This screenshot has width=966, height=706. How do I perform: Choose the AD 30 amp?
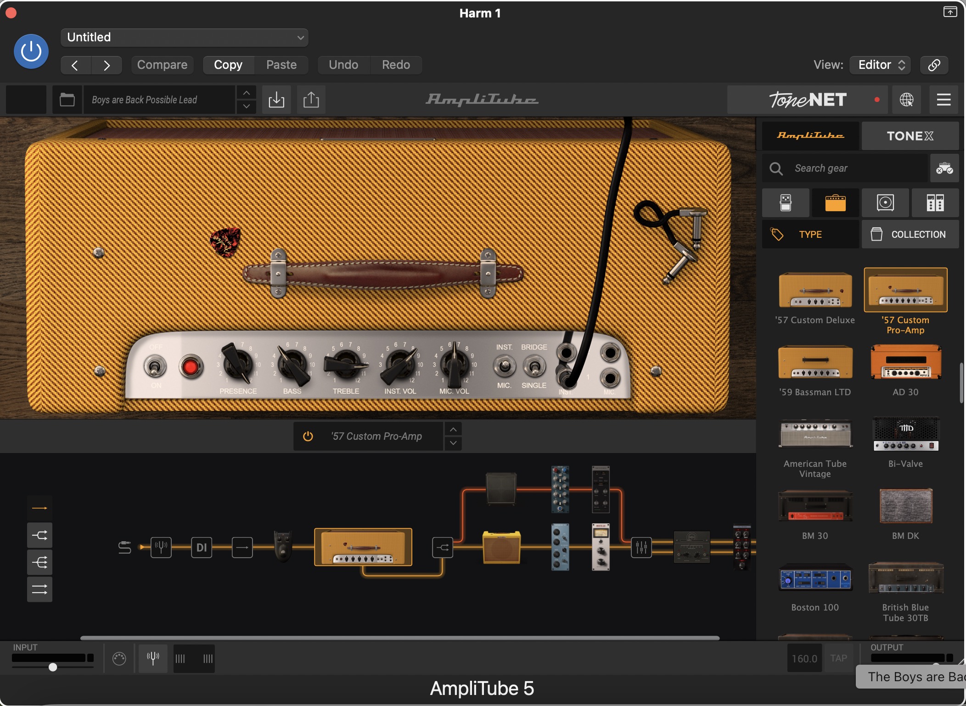pyautogui.click(x=905, y=362)
